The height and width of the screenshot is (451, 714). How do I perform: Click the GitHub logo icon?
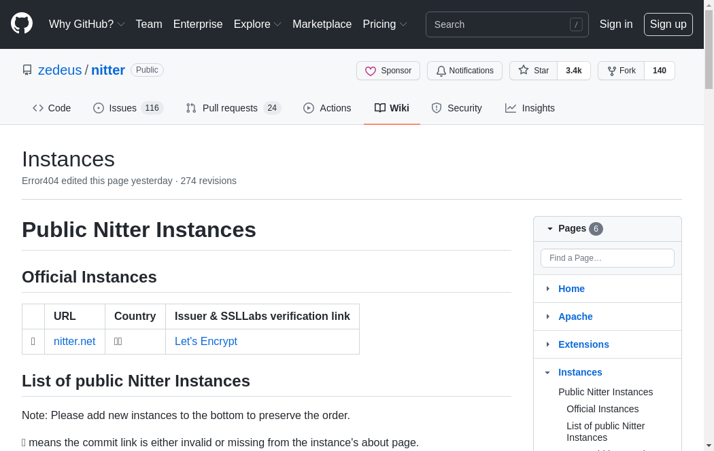(22, 24)
